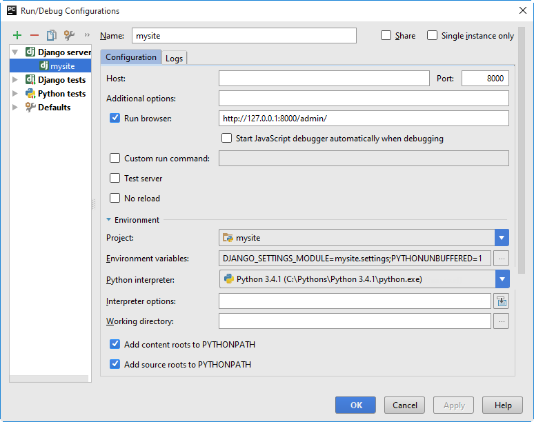The image size is (534, 422).
Task: Click the PyCharm icon in the title bar
Action: 12,10
